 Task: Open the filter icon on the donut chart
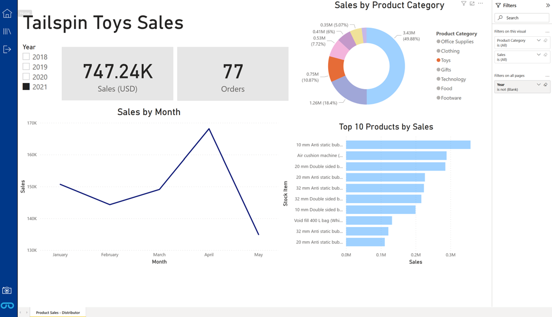(463, 4)
